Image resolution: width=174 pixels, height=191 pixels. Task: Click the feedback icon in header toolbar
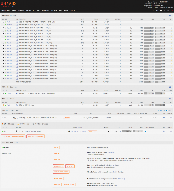[157, 10]
